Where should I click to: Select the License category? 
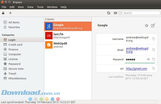(11, 59)
